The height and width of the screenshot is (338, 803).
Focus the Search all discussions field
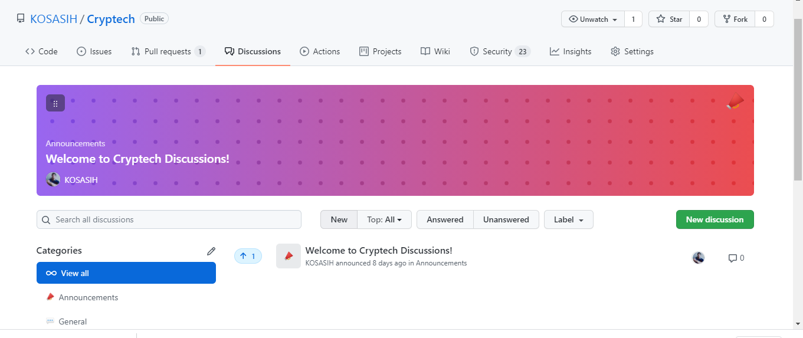tap(169, 219)
